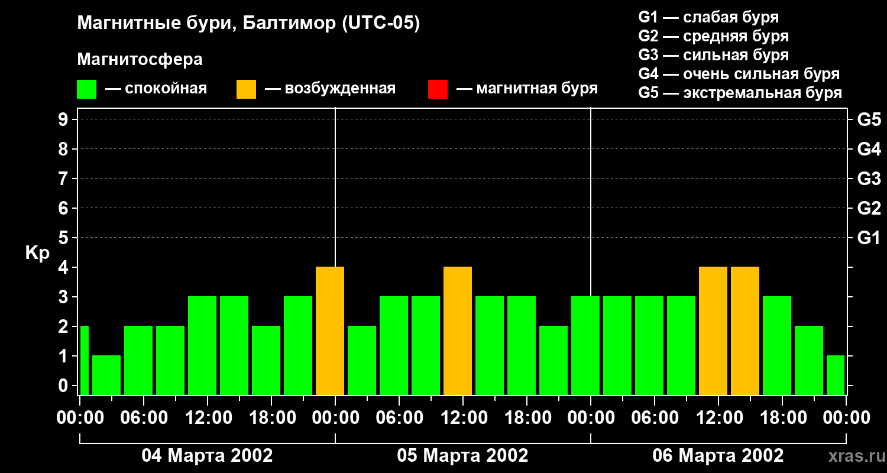Click the '06:00' time label above 05 Марта
Viewport: 887px width, 473px height.
point(399,417)
